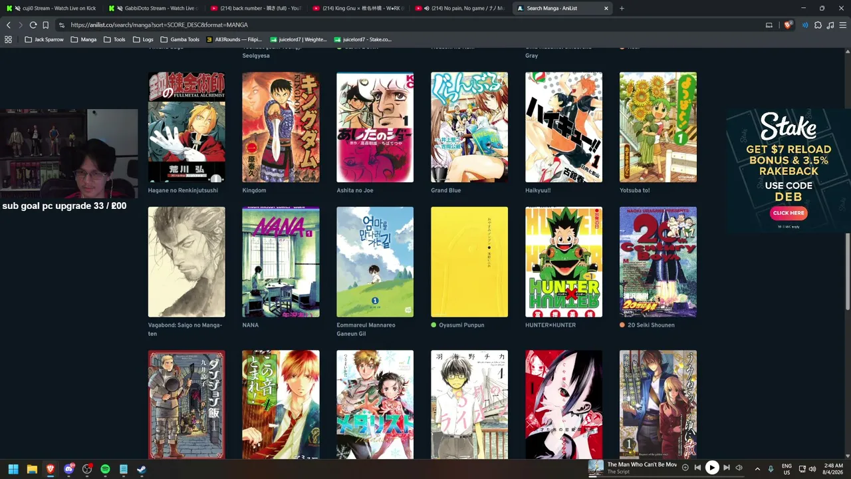Switch to the No pain, No game tab
This screenshot has width=851, height=479.
tap(461, 9)
